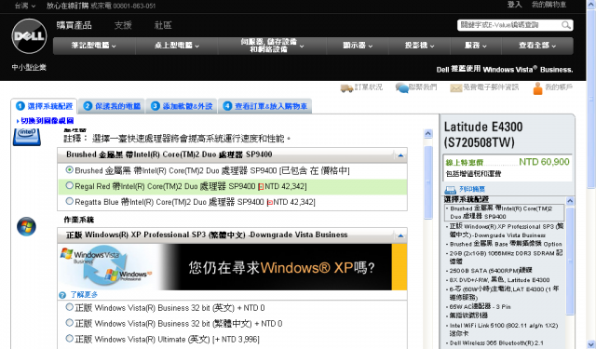The image size is (596, 349).
Task: Open the 服務 dropdown menu
Action: 476,46
